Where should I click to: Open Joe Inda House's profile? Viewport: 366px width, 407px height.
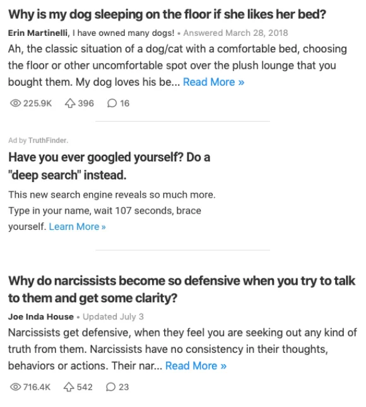click(41, 317)
